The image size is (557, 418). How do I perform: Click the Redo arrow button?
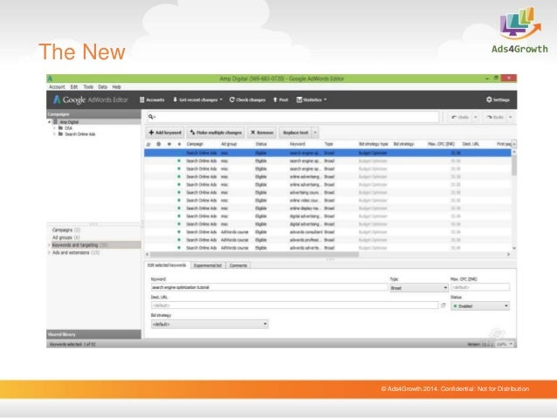[495, 117]
